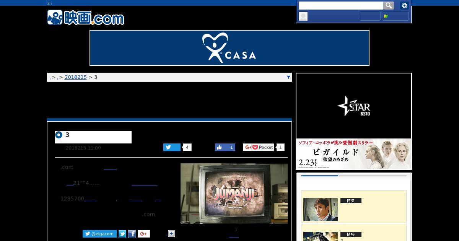Click the blank button beside the avatar
This screenshot has width=459, height=241.
click(370, 16)
